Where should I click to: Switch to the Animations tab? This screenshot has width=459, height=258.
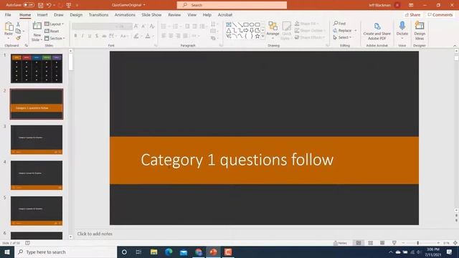point(125,14)
